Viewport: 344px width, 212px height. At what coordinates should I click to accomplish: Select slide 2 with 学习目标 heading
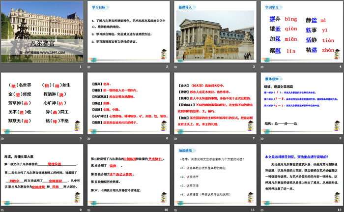click(129, 32)
